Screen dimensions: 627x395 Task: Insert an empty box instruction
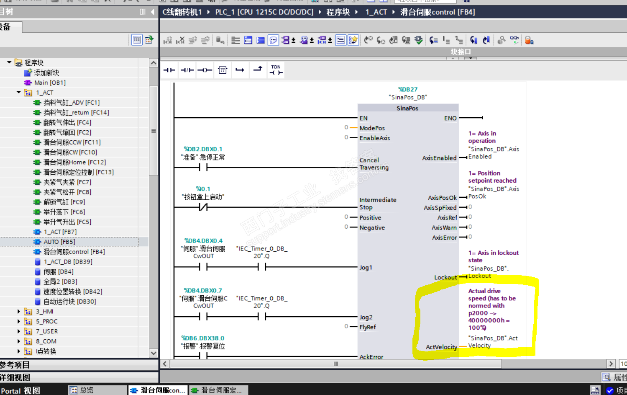pos(223,70)
